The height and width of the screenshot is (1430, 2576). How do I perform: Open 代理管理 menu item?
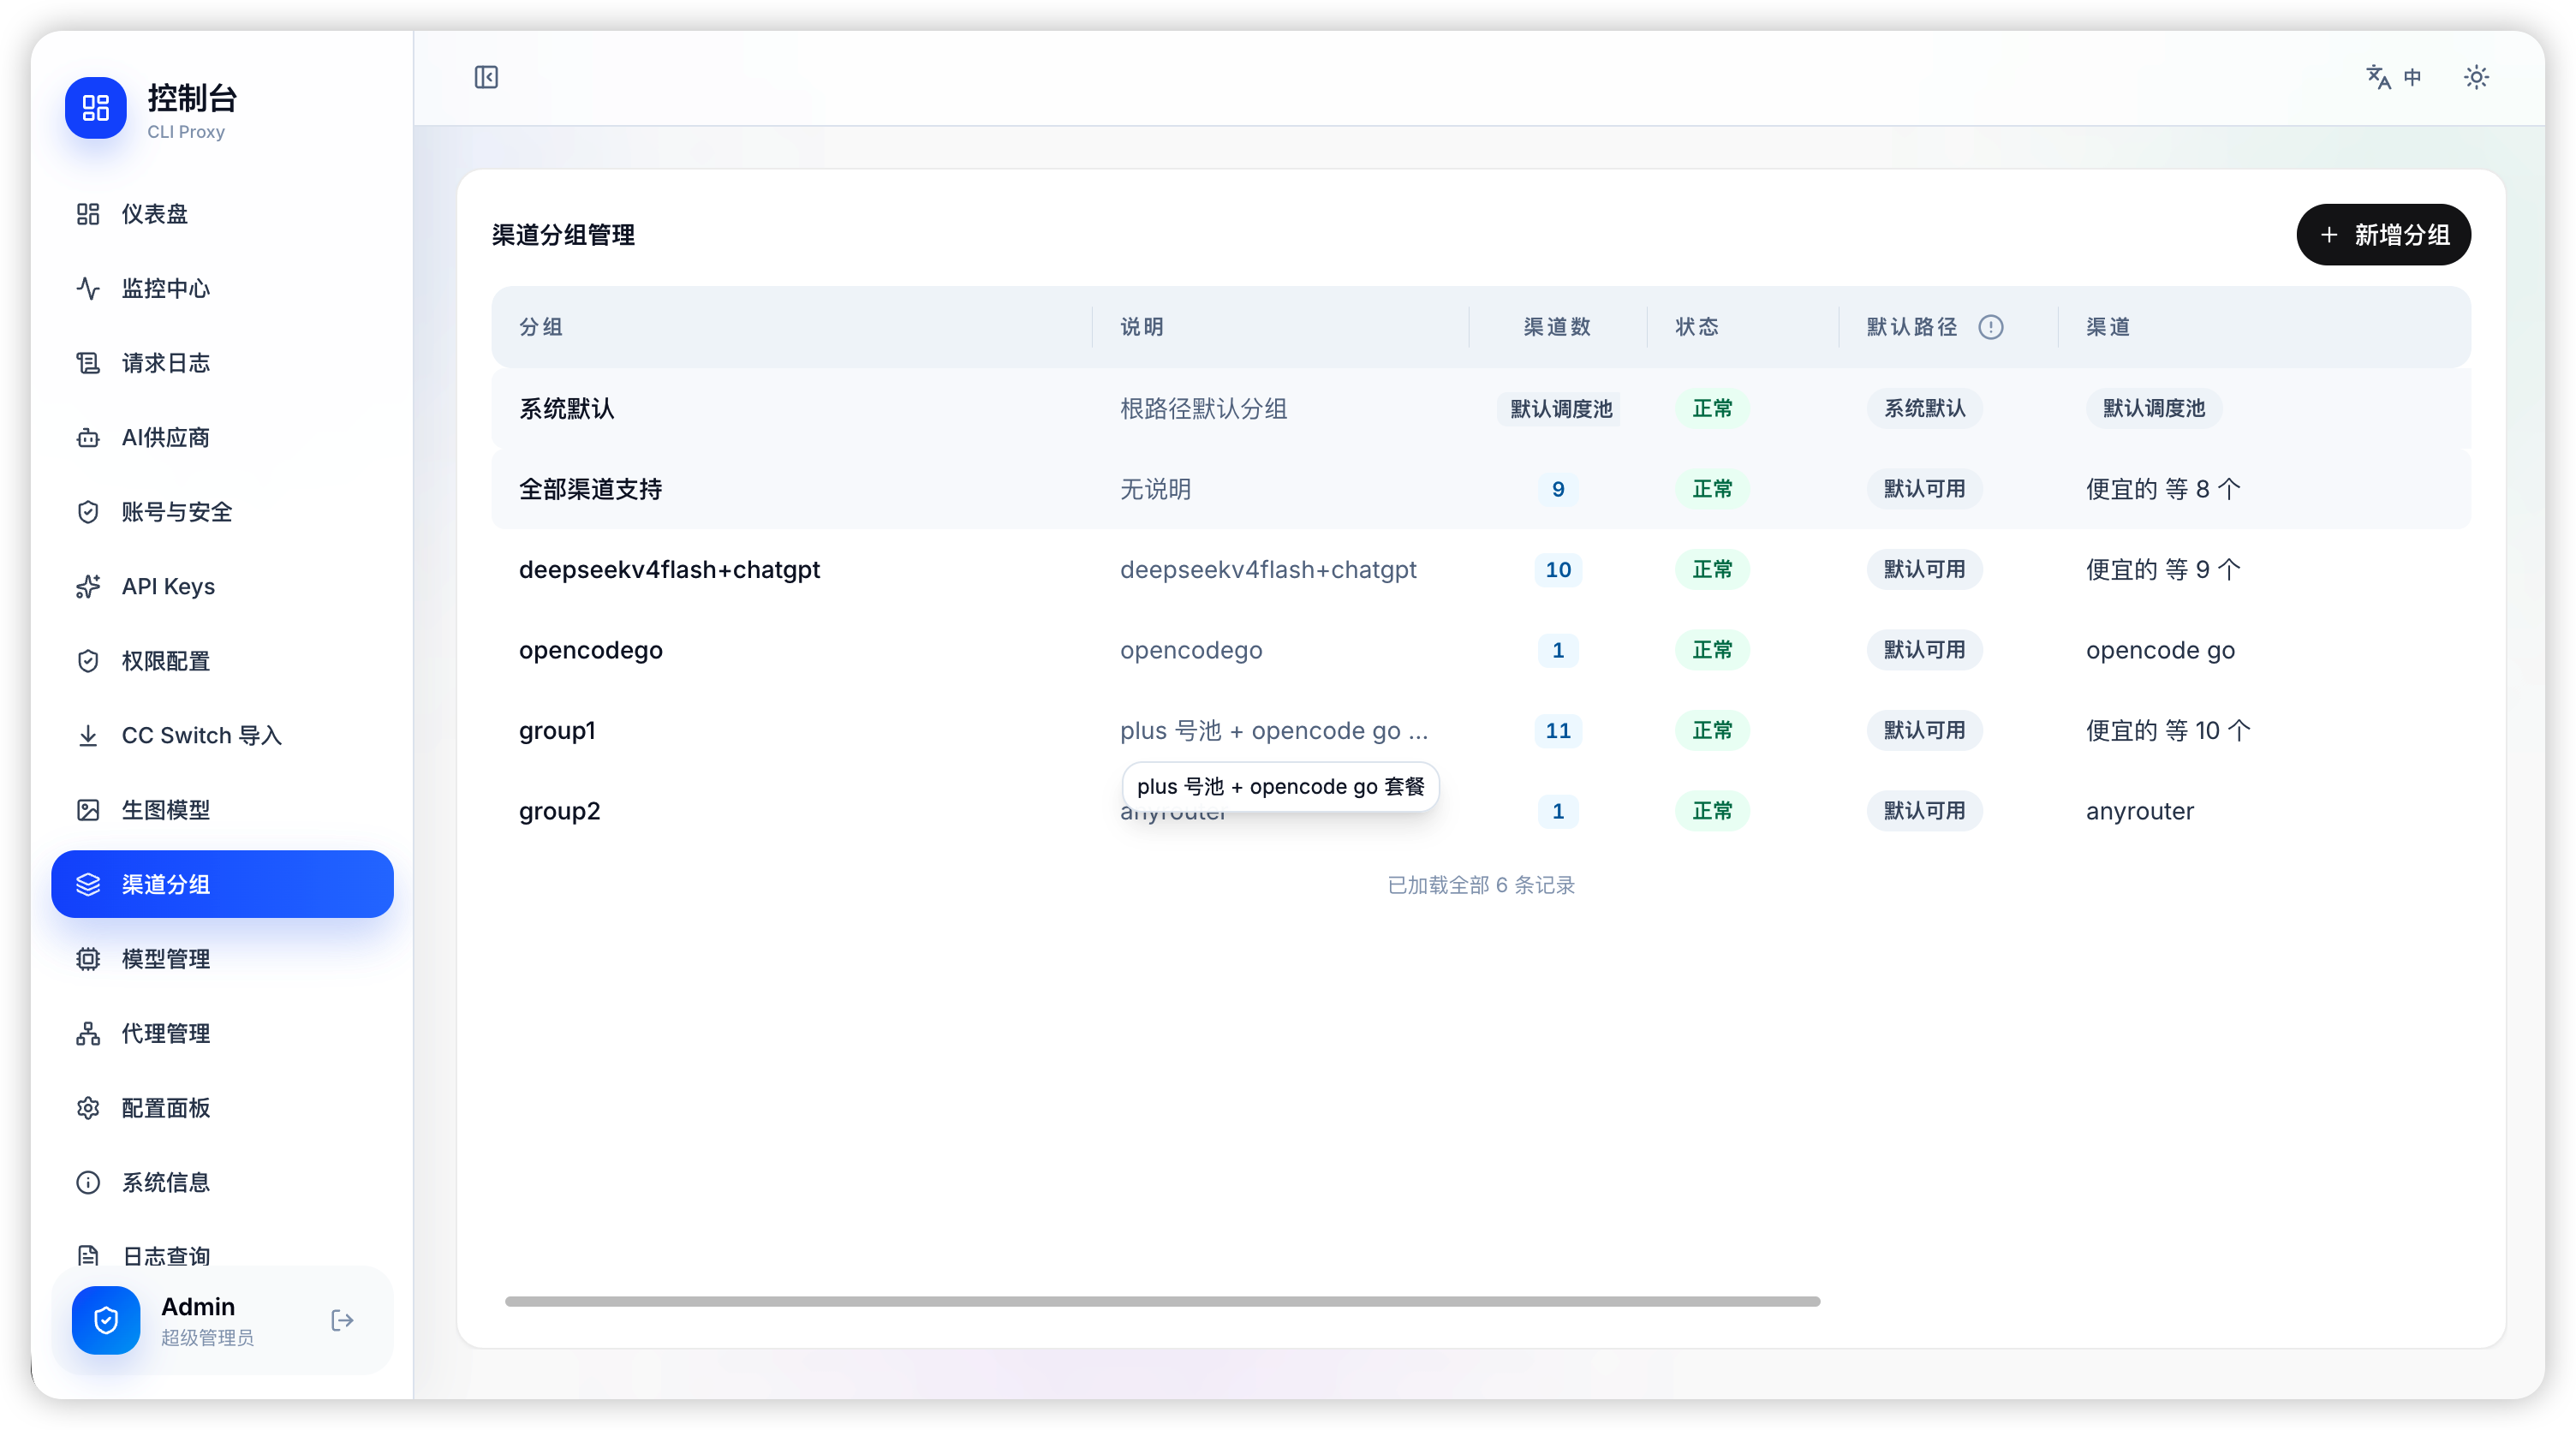(x=222, y=1034)
